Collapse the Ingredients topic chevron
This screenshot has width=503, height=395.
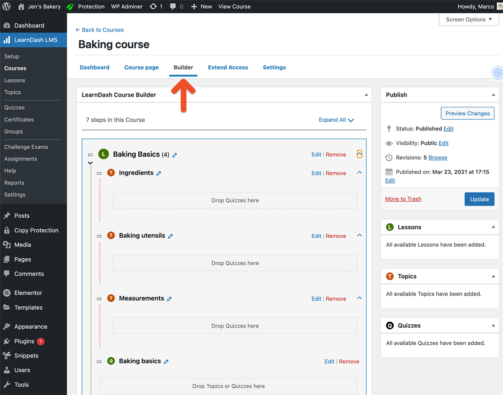click(x=359, y=173)
